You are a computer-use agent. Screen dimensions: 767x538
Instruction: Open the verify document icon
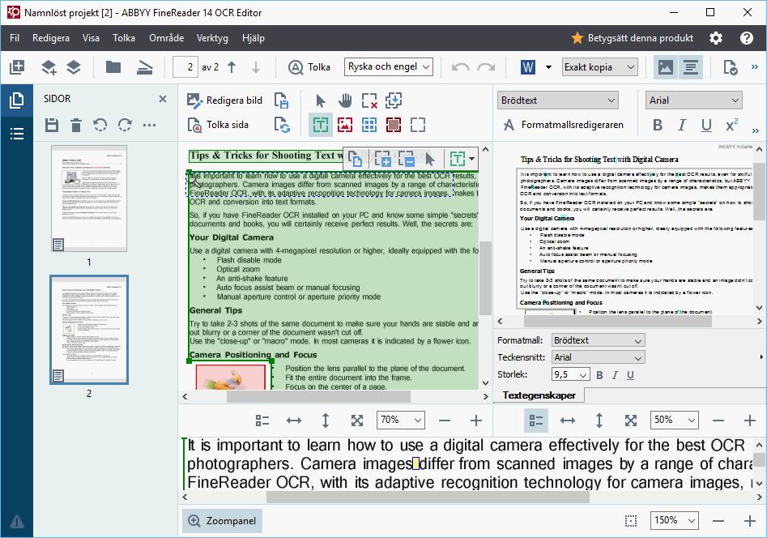tap(731, 67)
